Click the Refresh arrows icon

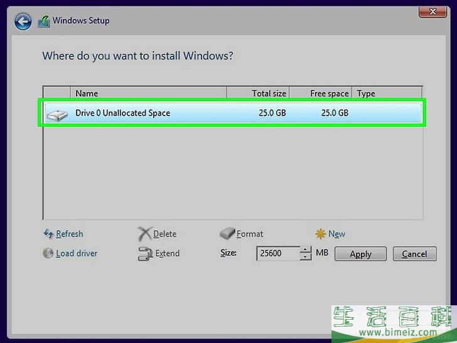click(x=48, y=234)
